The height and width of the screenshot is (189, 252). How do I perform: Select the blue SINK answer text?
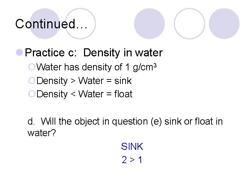click(132, 146)
